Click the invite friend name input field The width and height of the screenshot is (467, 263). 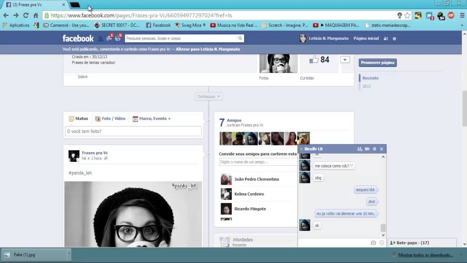click(258, 162)
